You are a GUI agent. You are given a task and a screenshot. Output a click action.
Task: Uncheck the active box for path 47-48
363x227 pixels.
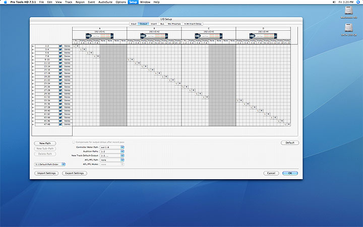point(60,124)
